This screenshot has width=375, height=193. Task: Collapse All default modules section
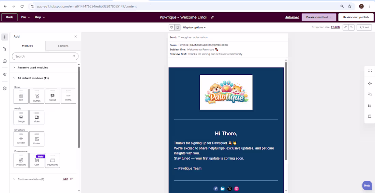31,78
